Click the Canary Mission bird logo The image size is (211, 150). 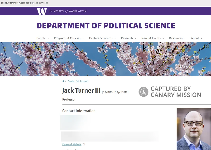[x=144, y=92]
